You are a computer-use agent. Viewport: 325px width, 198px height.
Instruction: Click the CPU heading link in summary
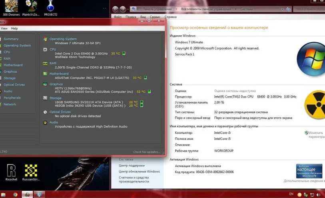click(53, 49)
